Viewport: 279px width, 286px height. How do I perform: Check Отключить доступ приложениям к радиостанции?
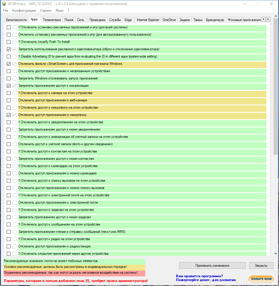pyautogui.click(x=8, y=246)
